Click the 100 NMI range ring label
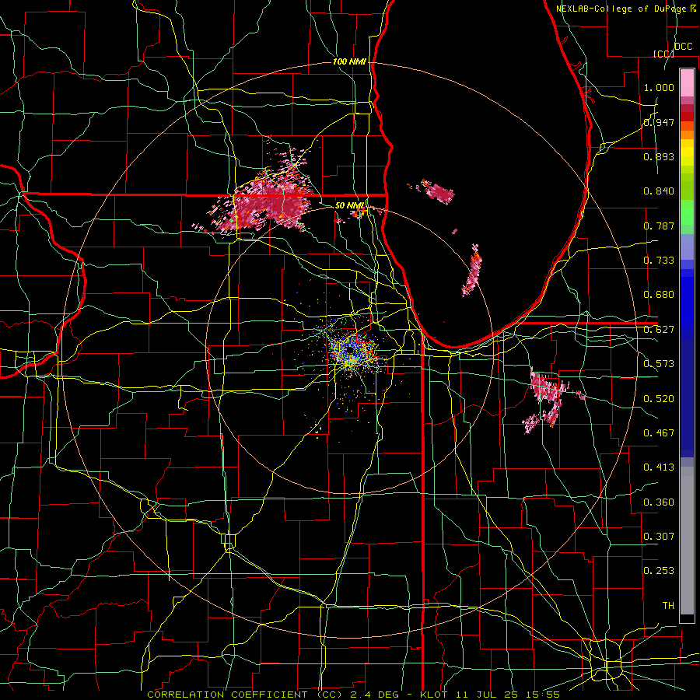The image size is (700, 700). pos(349,61)
